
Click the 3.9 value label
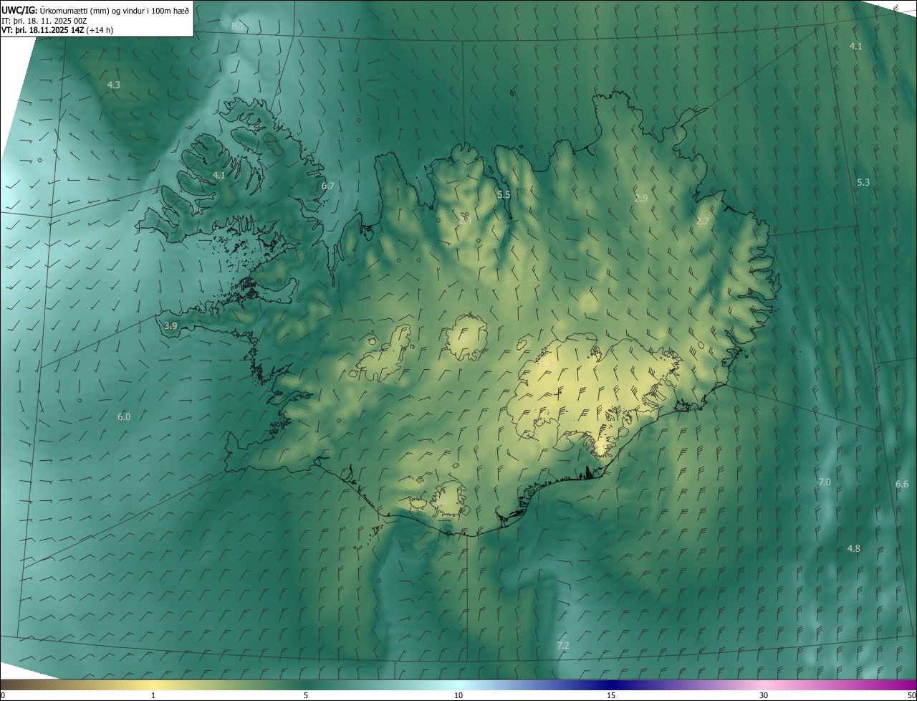click(171, 325)
